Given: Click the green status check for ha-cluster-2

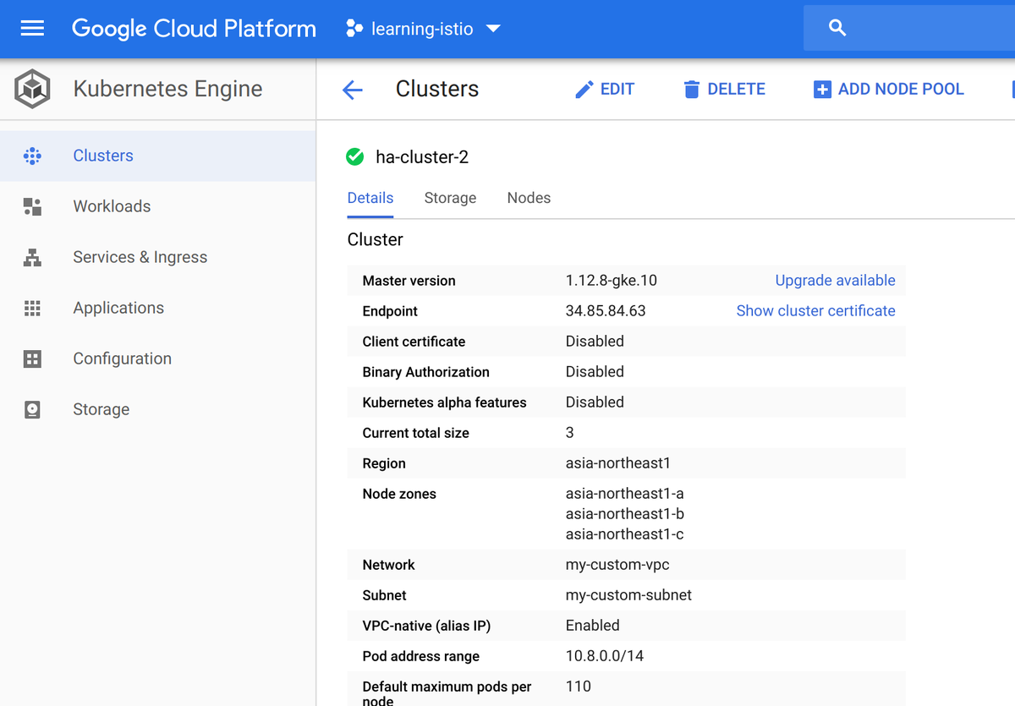Looking at the screenshot, I should point(355,156).
